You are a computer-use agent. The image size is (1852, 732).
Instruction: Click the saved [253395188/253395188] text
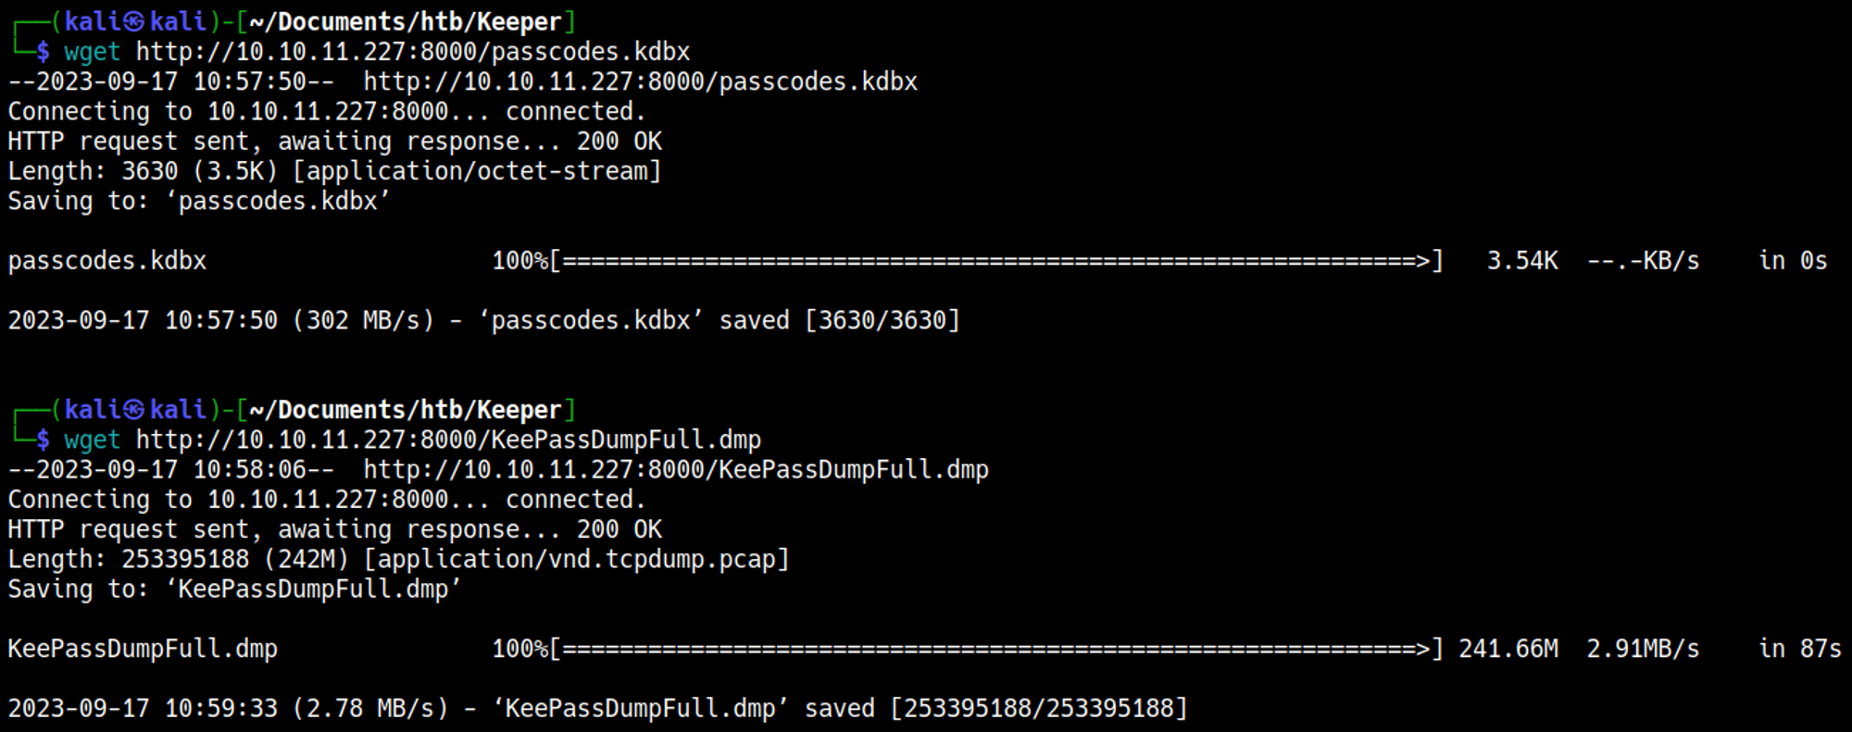(x=995, y=708)
